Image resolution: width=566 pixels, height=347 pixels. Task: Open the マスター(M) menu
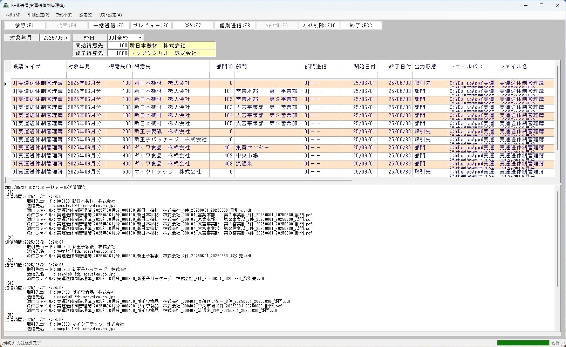pyautogui.click(x=13, y=15)
